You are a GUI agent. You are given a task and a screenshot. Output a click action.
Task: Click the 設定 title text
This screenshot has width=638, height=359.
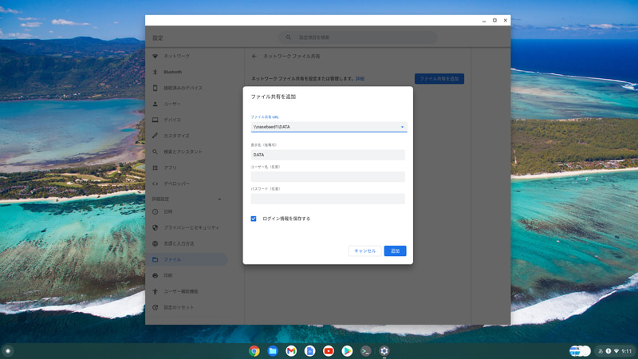point(158,37)
